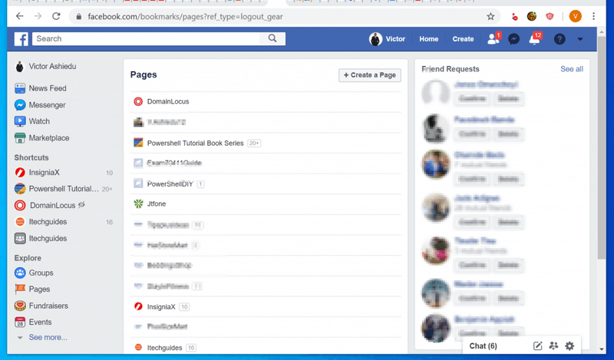Click See all friend requests
Image resolution: width=614 pixels, height=360 pixels.
(571, 69)
